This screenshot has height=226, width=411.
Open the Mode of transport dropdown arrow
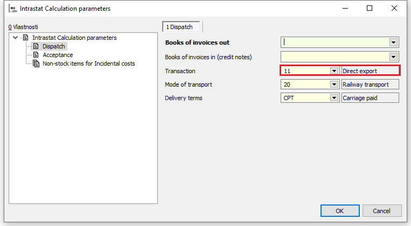point(334,84)
